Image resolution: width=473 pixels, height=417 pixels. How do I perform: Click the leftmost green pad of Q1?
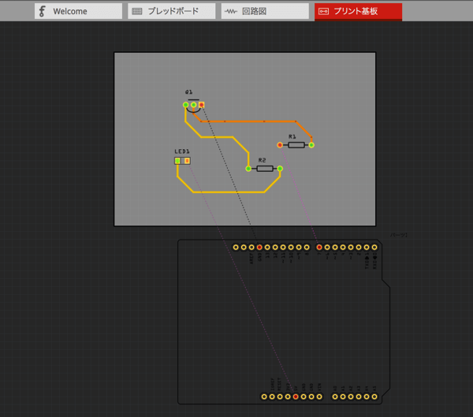click(185, 105)
